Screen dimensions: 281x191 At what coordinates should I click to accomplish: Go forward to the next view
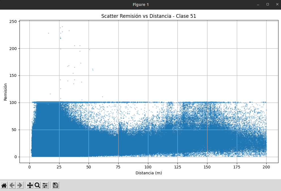[x=20, y=185]
